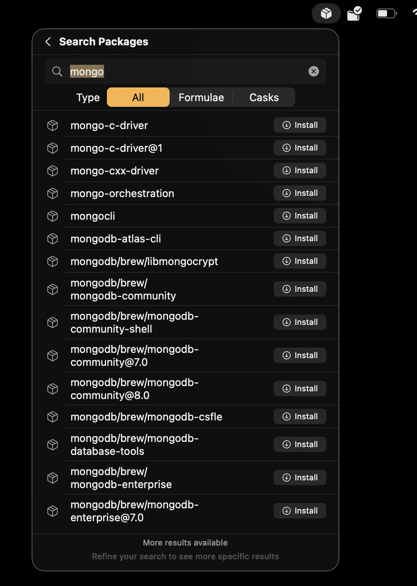Install the mongo-c-driver package

pos(300,125)
